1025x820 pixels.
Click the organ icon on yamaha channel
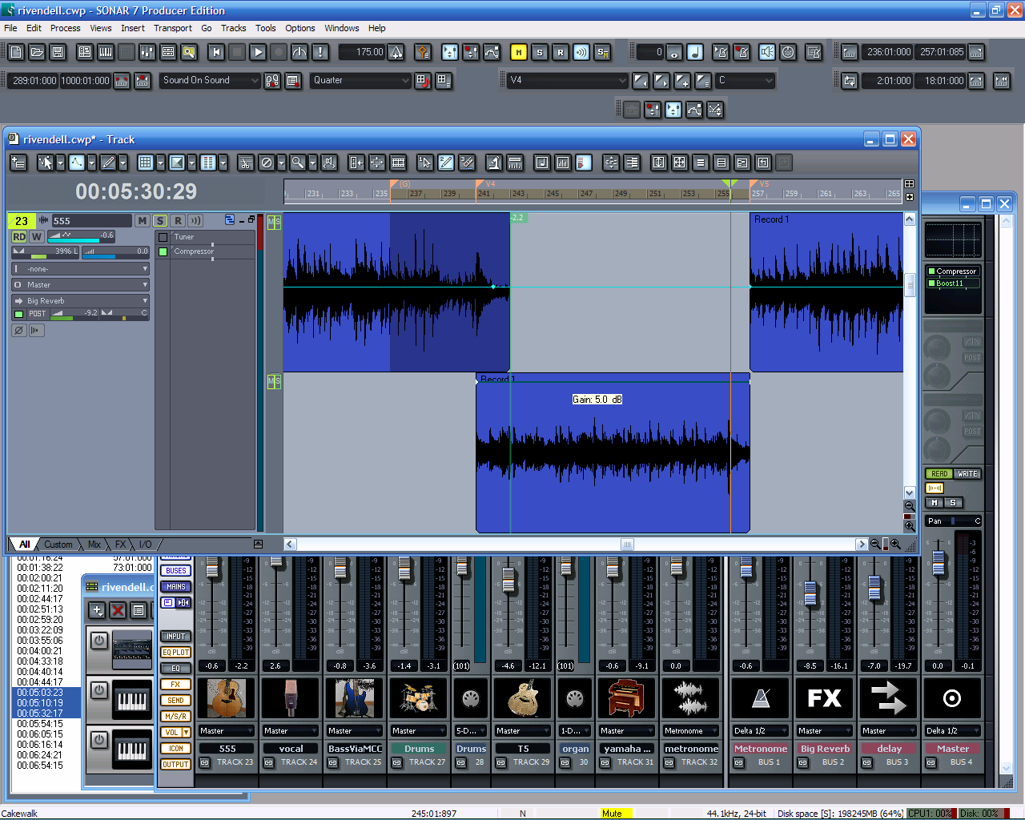626,698
